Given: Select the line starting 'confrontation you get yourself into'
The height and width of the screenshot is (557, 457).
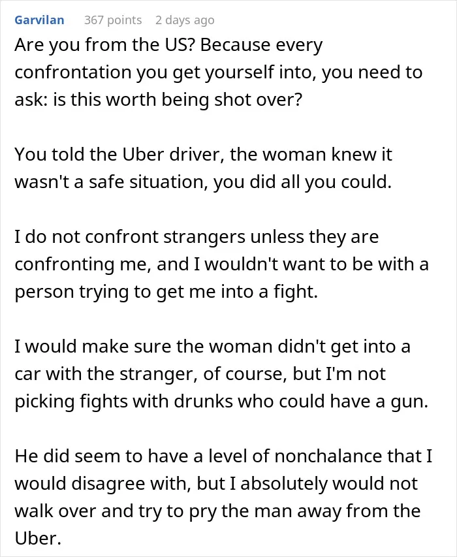Looking at the screenshot, I should tap(218, 72).
